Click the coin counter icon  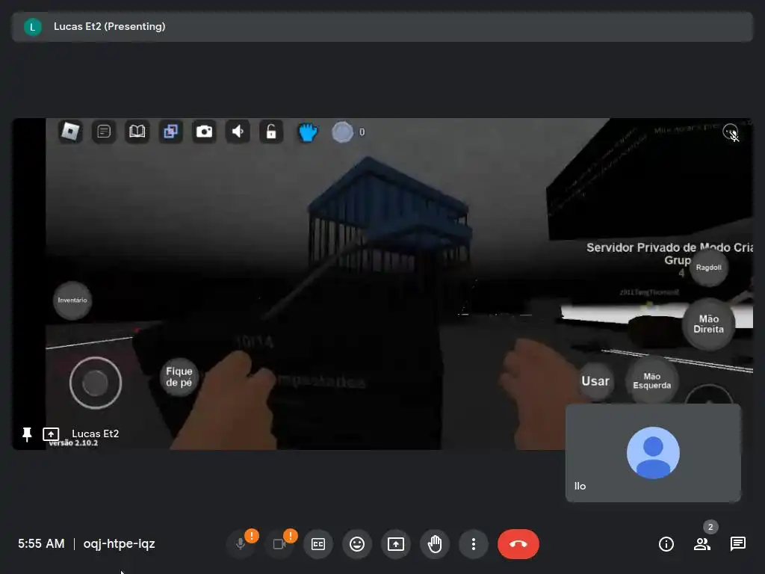(x=342, y=132)
